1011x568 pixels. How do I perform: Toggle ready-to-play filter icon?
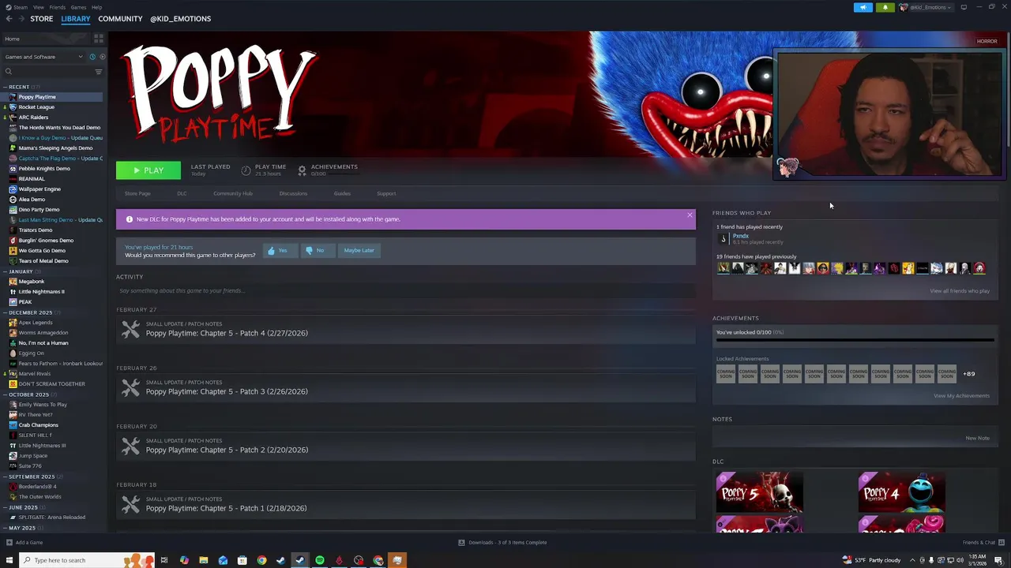(x=102, y=57)
